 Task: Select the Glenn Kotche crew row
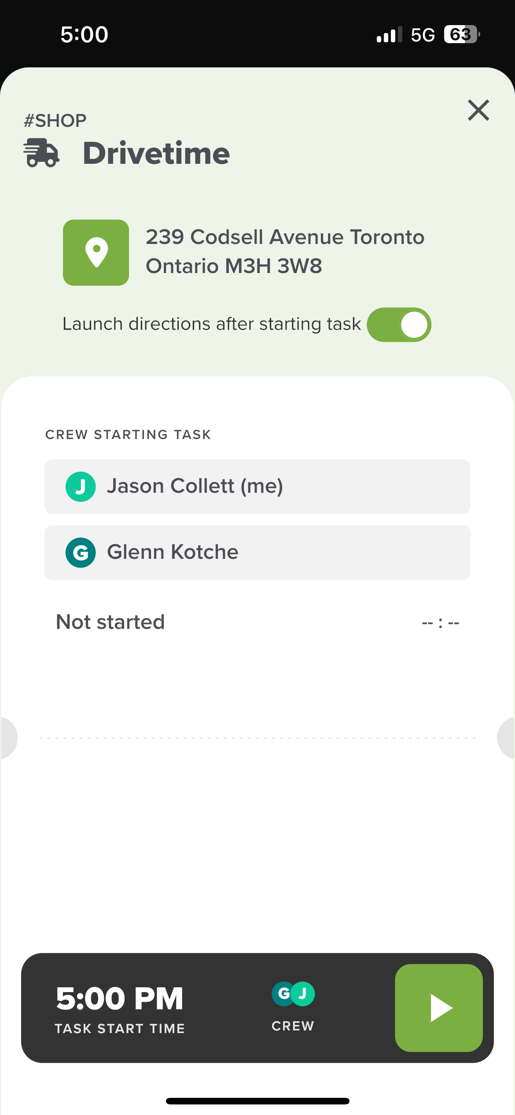(257, 553)
